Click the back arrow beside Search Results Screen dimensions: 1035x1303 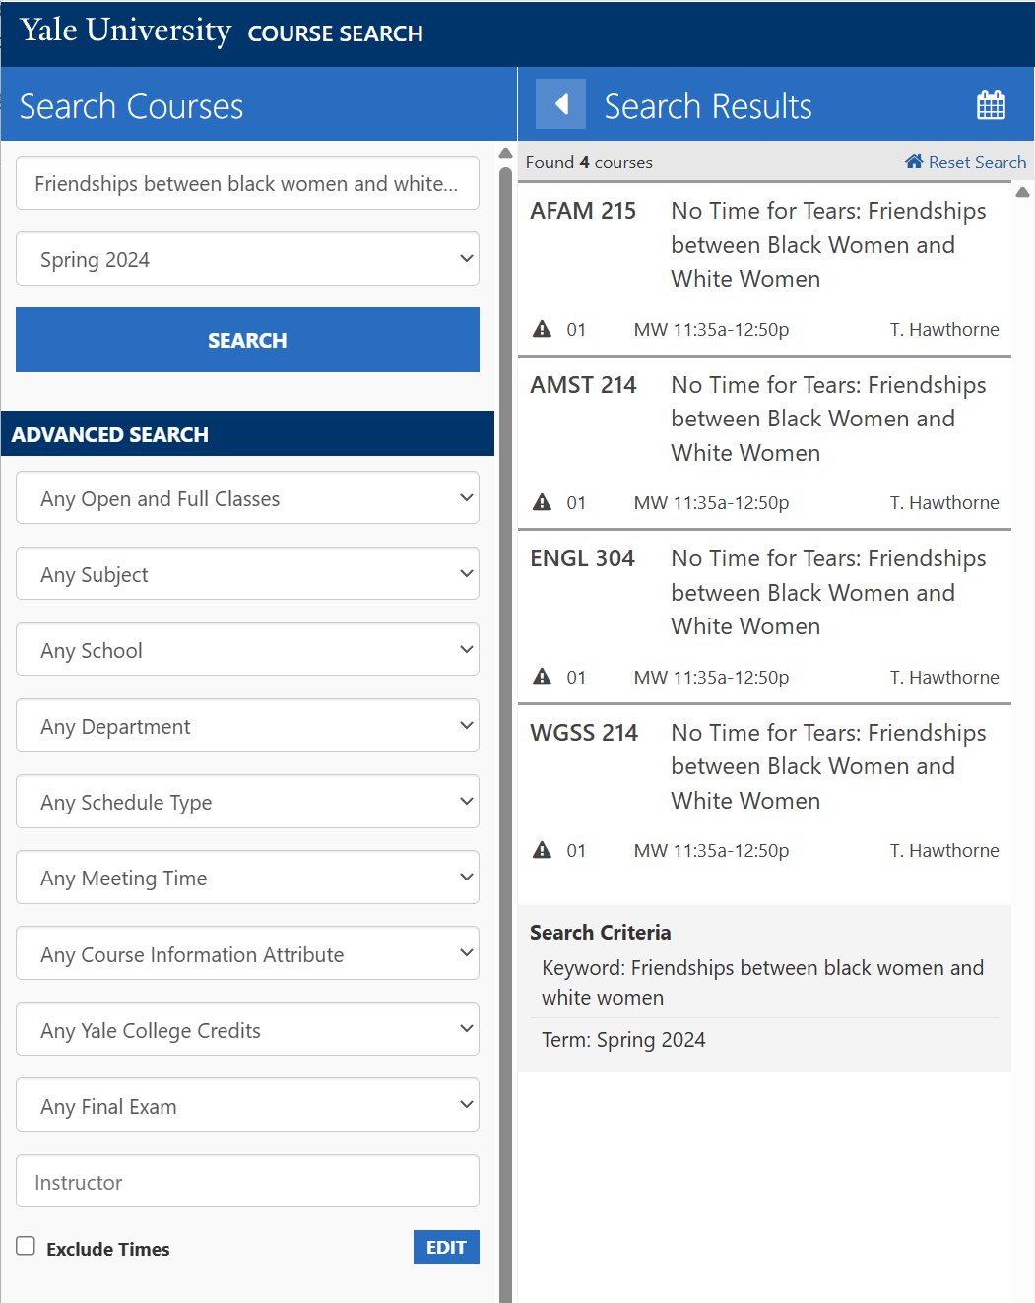pyautogui.click(x=560, y=104)
